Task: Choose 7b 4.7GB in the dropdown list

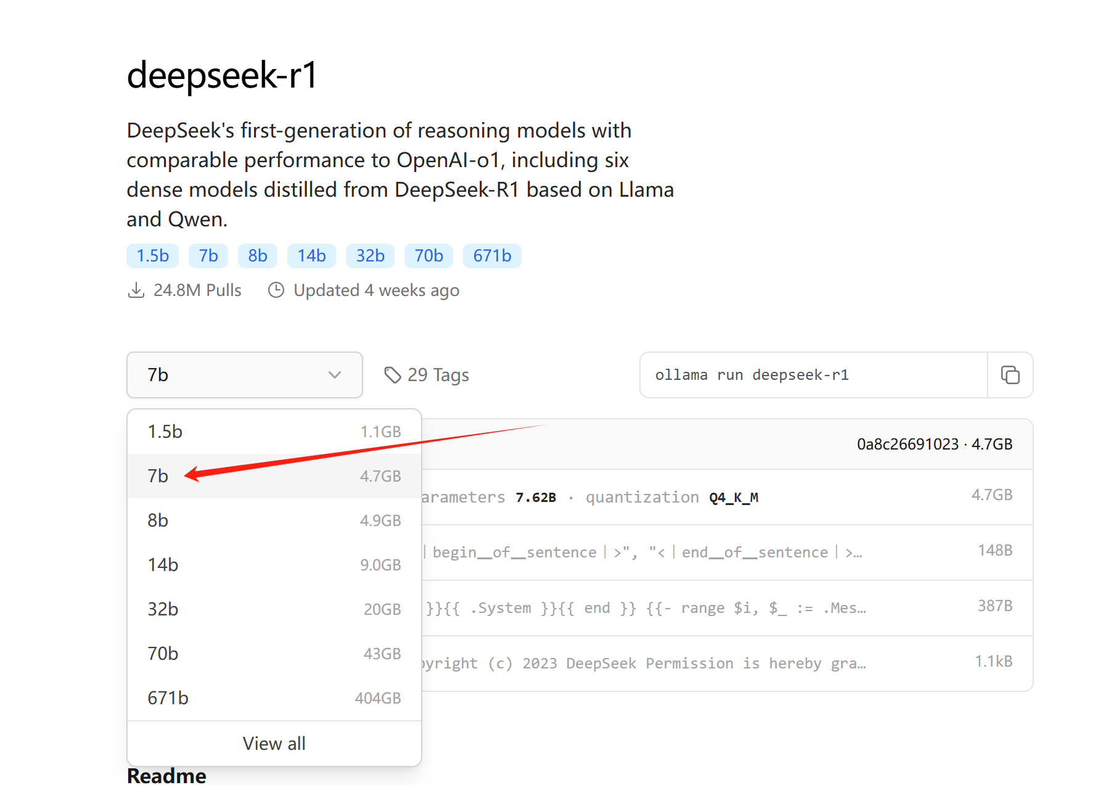Action: pyautogui.click(x=274, y=476)
